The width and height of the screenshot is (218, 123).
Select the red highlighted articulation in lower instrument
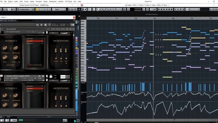click(35, 88)
